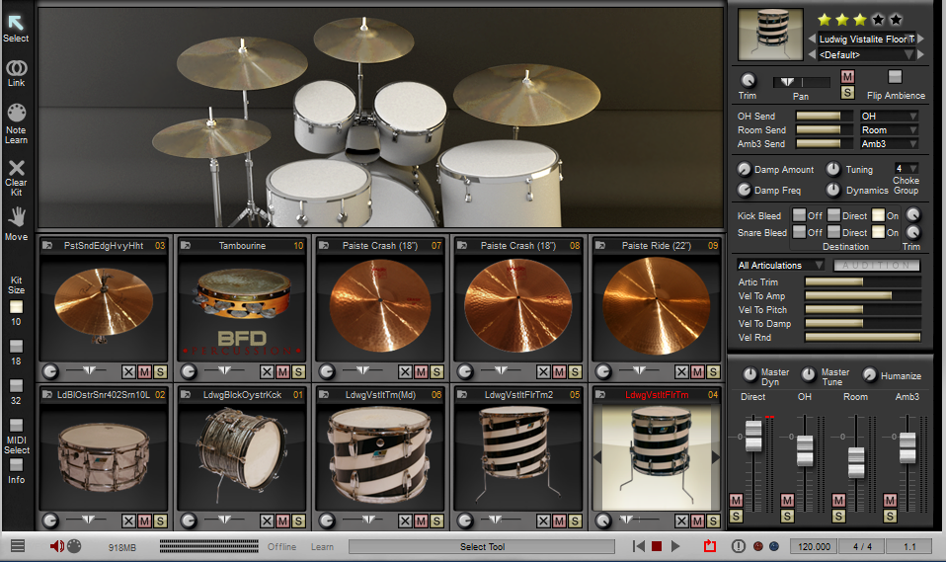Click the speaker audio icon
946x562 pixels.
tap(56, 546)
